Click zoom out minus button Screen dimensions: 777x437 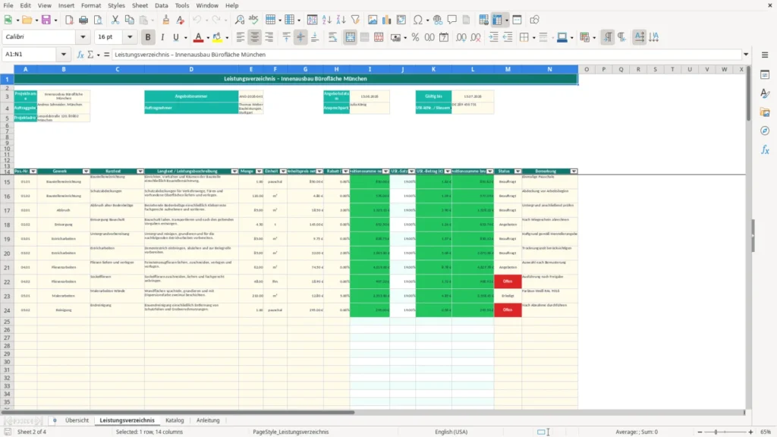pyautogui.click(x=700, y=432)
